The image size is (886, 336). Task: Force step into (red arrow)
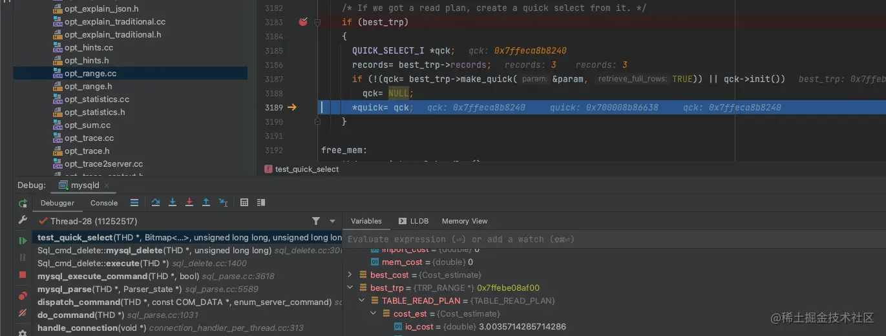pos(189,202)
